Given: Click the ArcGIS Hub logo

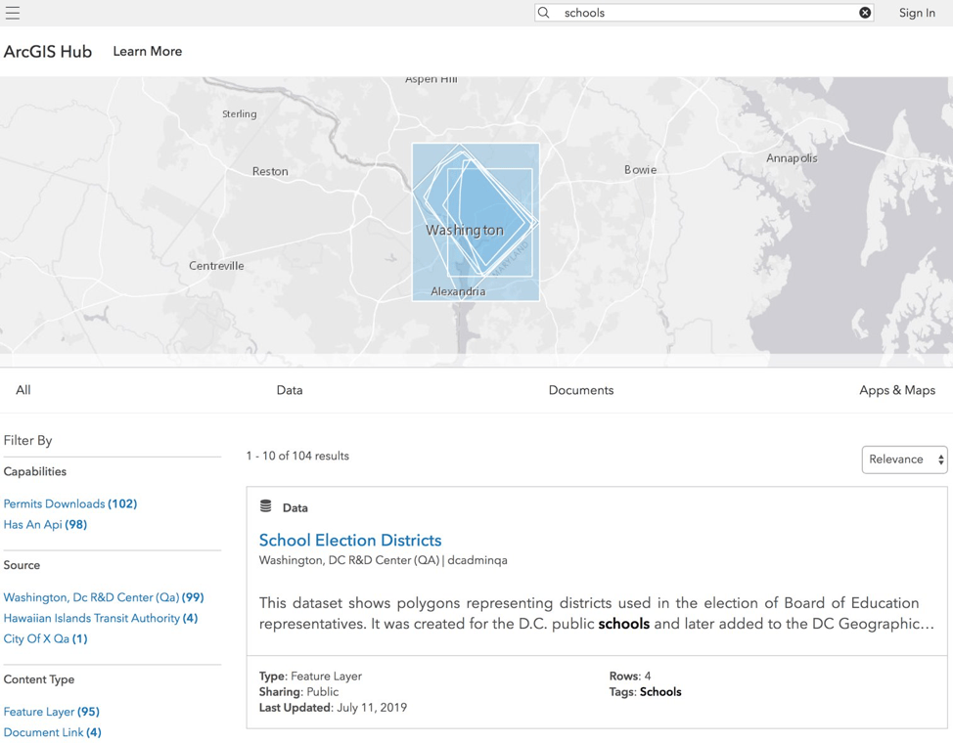Looking at the screenshot, I should [x=48, y=51].
